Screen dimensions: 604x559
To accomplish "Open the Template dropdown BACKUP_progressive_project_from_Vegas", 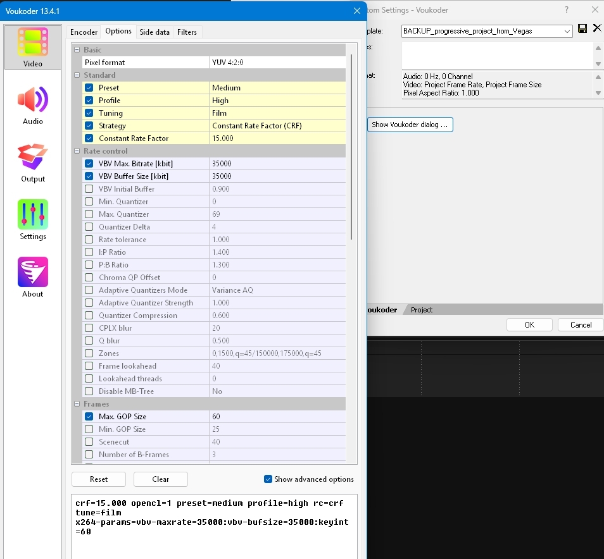I will 487,31.
